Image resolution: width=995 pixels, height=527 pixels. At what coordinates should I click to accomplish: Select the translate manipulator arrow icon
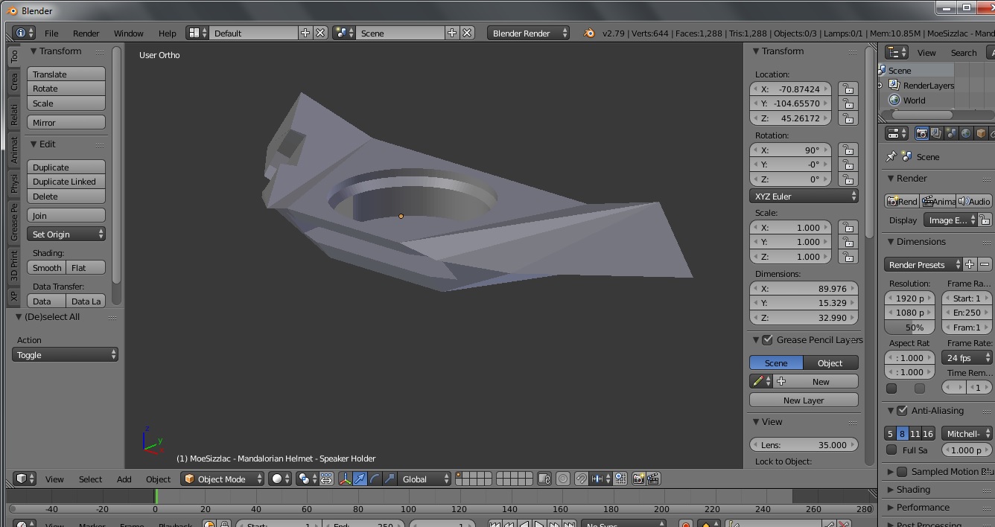pyautogui.click(x=360, y=479)
